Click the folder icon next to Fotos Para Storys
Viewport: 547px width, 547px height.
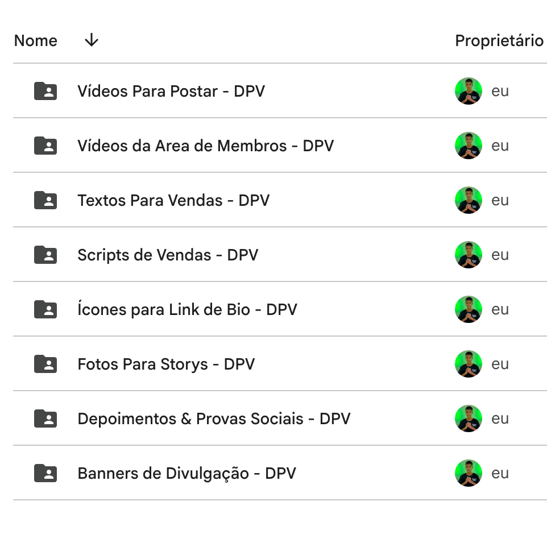[46, 364]
